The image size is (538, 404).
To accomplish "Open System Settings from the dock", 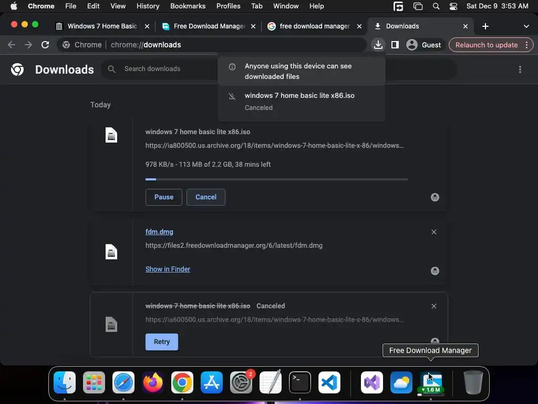I will (241, 382).
